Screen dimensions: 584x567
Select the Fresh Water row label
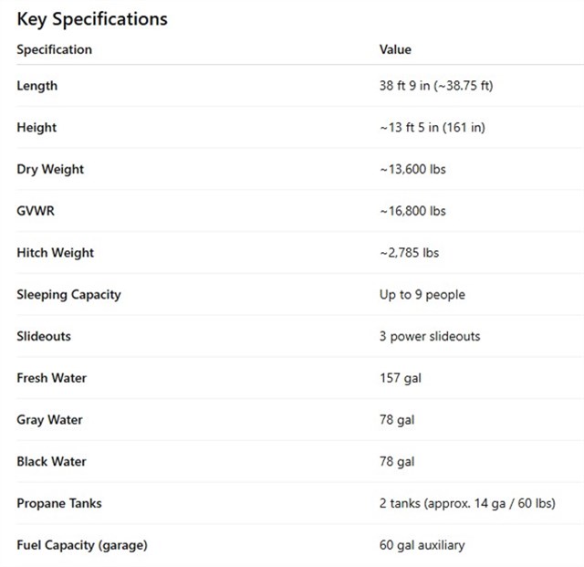coord(51,378)
